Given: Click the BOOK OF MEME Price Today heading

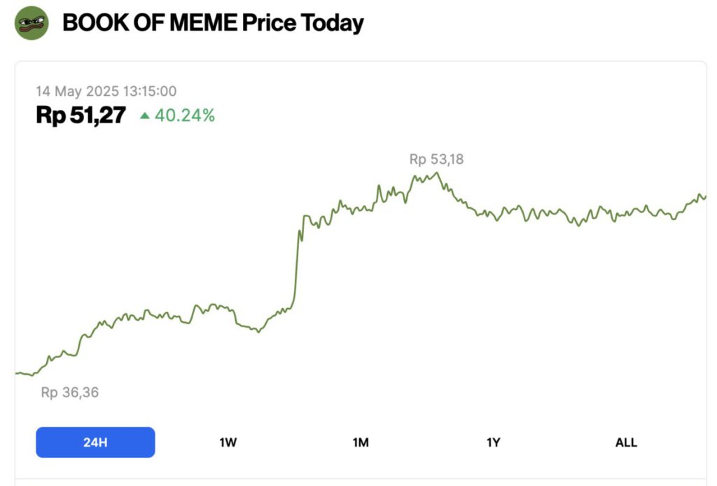Looking at the screenshot, I should tap(213, 23).
